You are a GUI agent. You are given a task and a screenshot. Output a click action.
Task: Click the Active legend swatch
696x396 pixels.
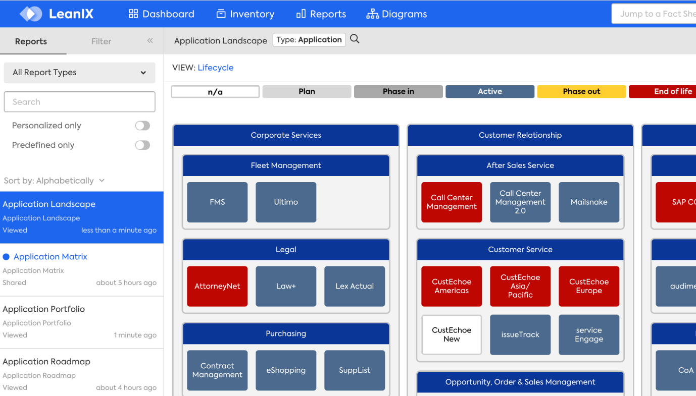(x=490, y=92)
